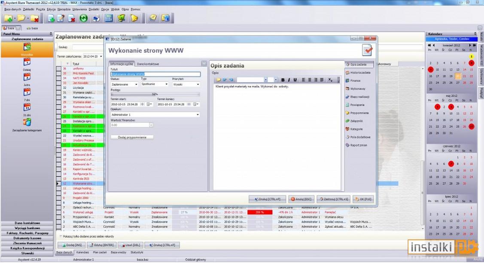Open the Narzędzia menu
Screen dimensions: 484x263
(x=64, y=9)
